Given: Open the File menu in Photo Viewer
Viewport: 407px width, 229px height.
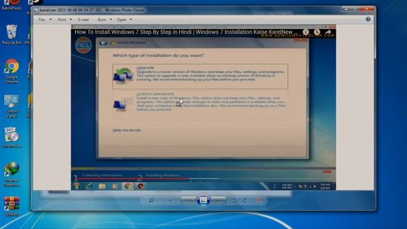Looking at the screenshot, I should click(41, 20).
